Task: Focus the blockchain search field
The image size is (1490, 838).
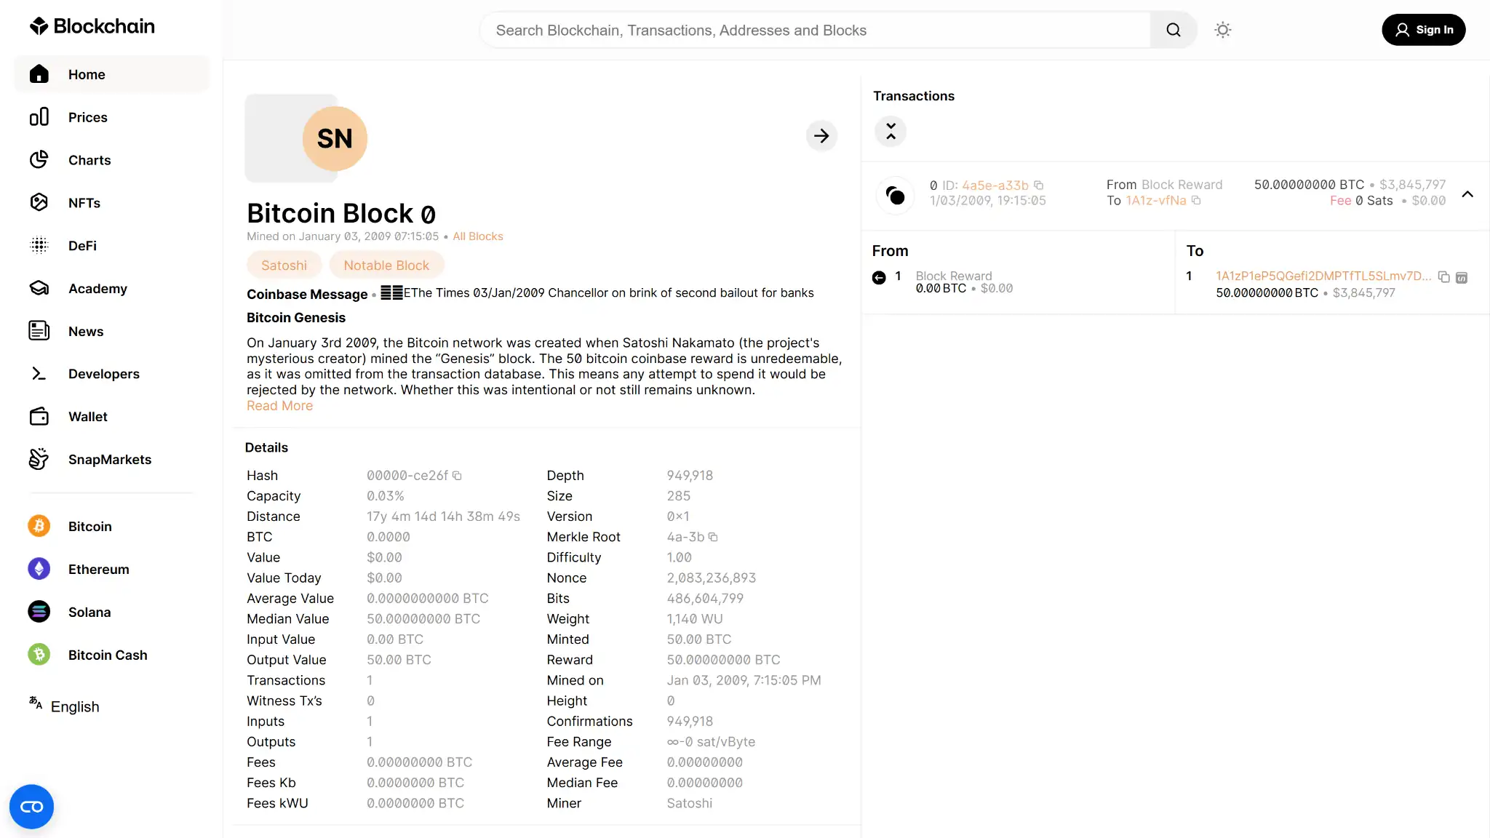Action: 815,30
